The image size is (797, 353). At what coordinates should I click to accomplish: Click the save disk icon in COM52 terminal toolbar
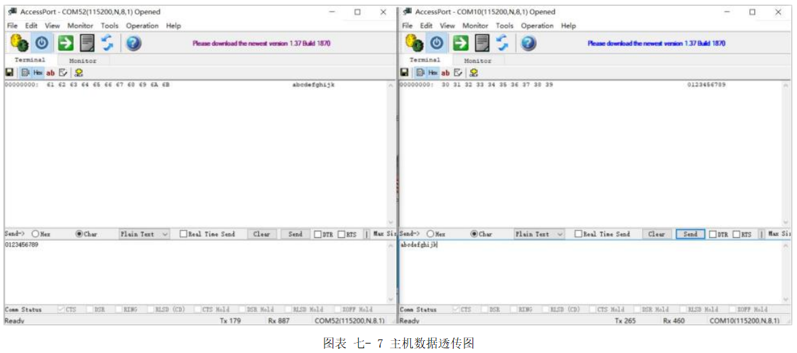[9, 72]
